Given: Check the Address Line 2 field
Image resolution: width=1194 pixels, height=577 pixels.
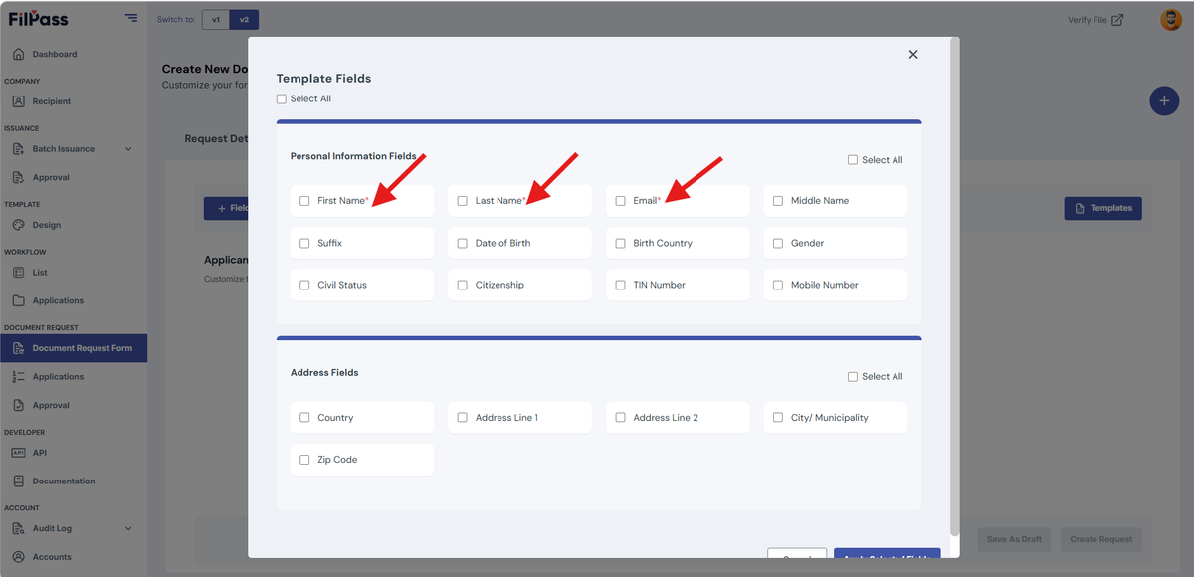Looking at the screenshot, I should [621, 418].
